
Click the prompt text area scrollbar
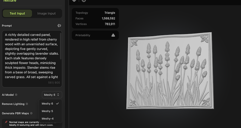[61, 46]
